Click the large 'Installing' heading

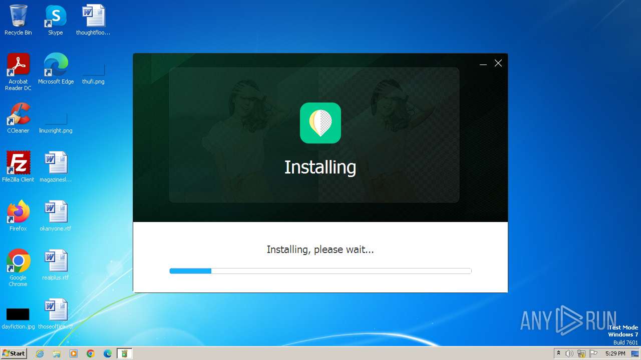[x=320, y=167]
